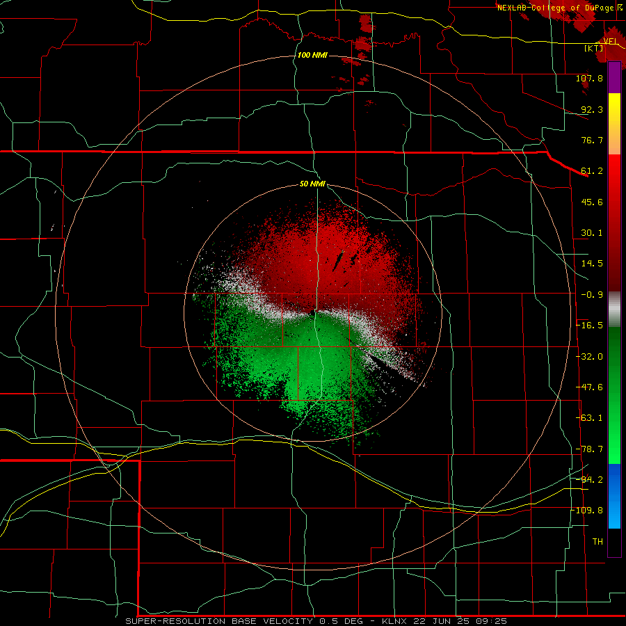Click the 14.5 scale value
626x626 pixels.
click(x=592, y=264)
